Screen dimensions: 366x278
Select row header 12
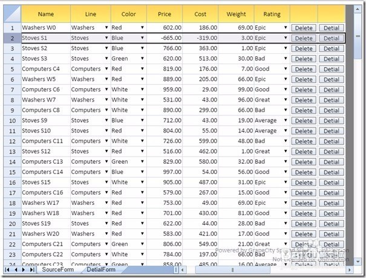coord(12,141)
